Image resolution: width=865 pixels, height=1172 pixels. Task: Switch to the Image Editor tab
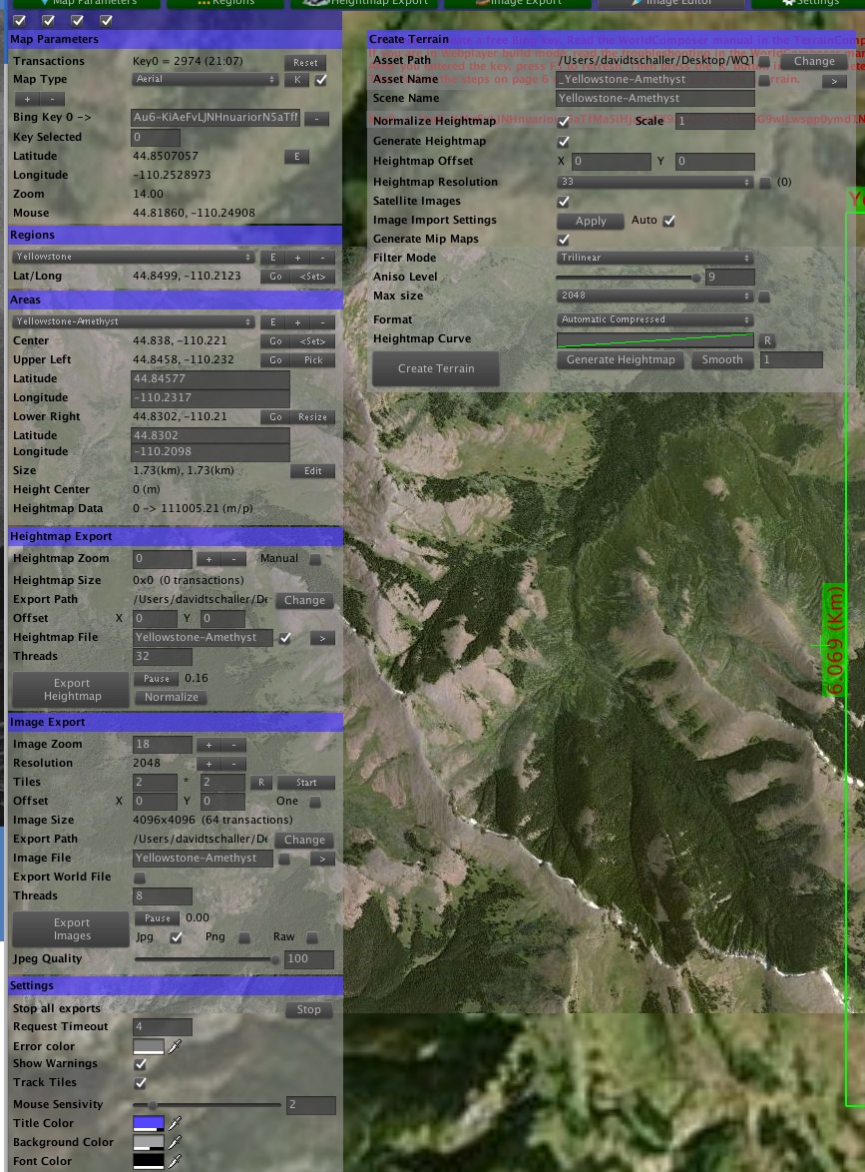click(x=668, y=4)
